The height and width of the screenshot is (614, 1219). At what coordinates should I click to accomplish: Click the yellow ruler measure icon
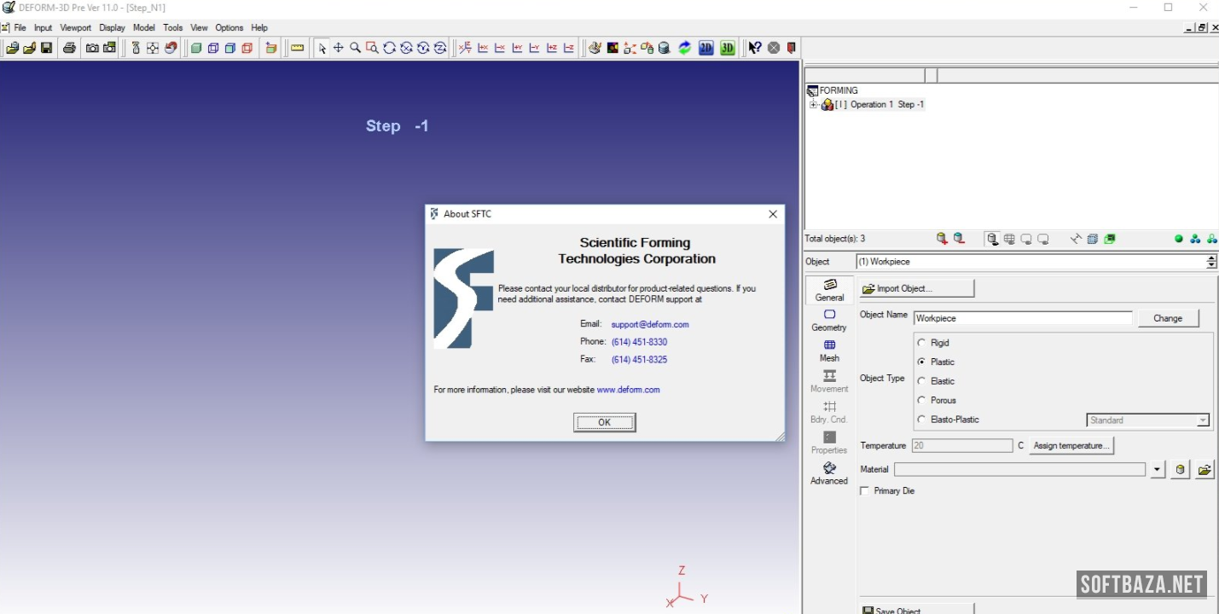click(x=297, y=48)
